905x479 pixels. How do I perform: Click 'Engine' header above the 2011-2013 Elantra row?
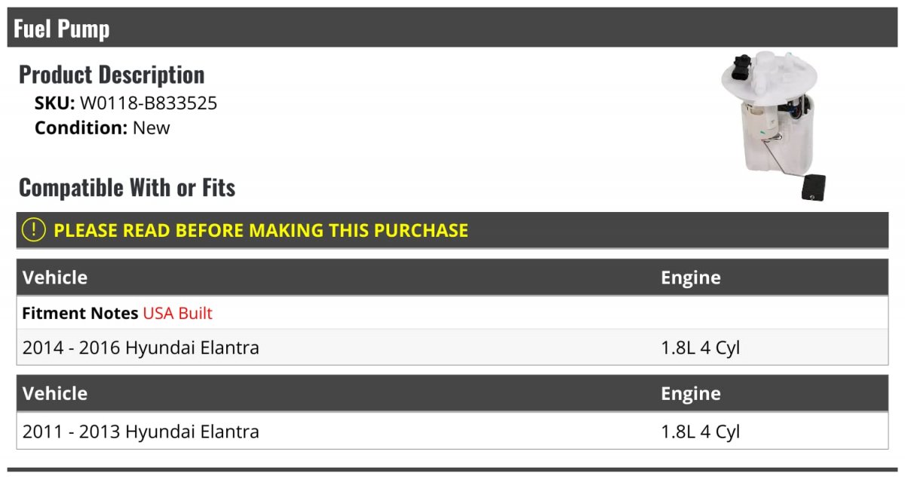click(691, 394)
